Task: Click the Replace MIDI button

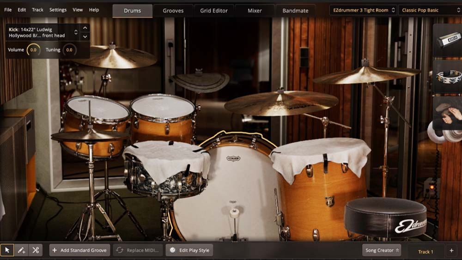Action: (138, 250)
